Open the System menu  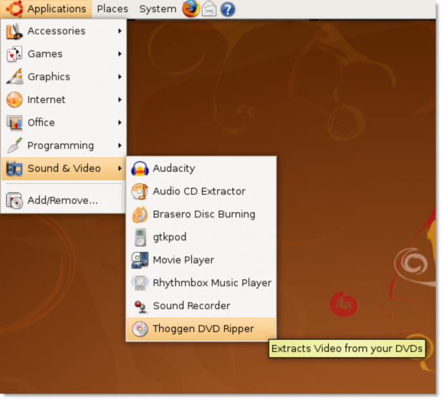tap(158, 9)
